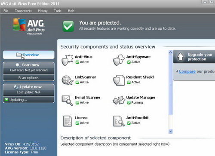Screen dimensions: 215x156
Task: Click the green Updating progress icon
Action: point(6,100)
